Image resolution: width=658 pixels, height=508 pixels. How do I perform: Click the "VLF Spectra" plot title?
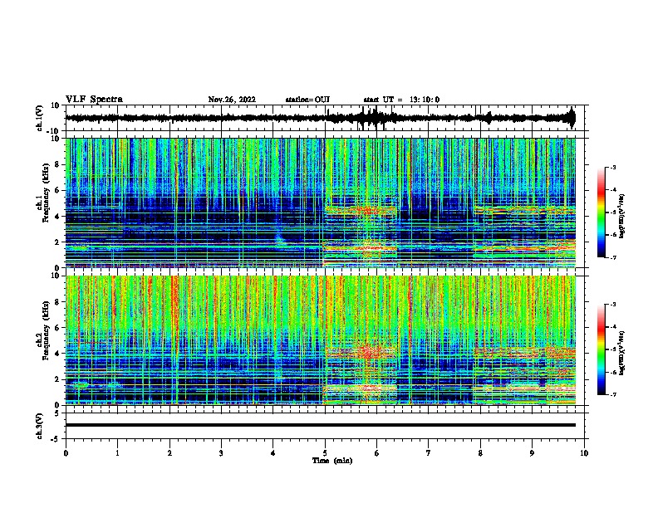[x=94, y=100]
